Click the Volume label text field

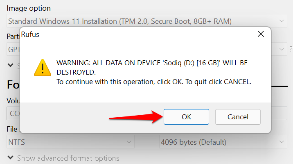tap(12, 113)
